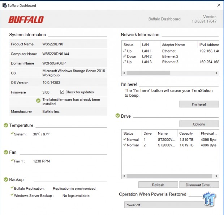Click left arrow of drive table scrollbar
The image size is (224, 215).
coord(124,176)
